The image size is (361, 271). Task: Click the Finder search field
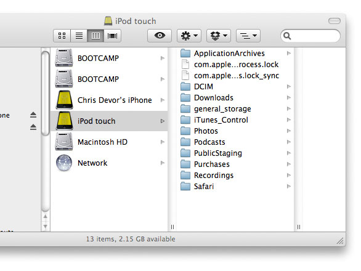tap(310, 36)
